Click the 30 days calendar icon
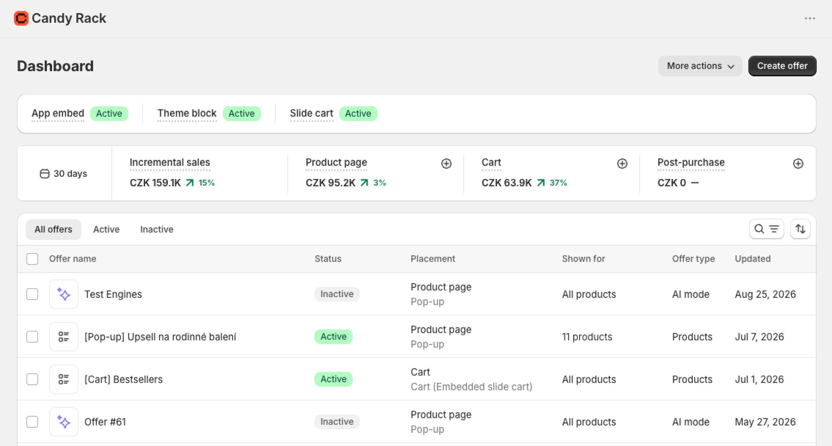832x446 pixels. pyautogui.click(x=44, y=173)
